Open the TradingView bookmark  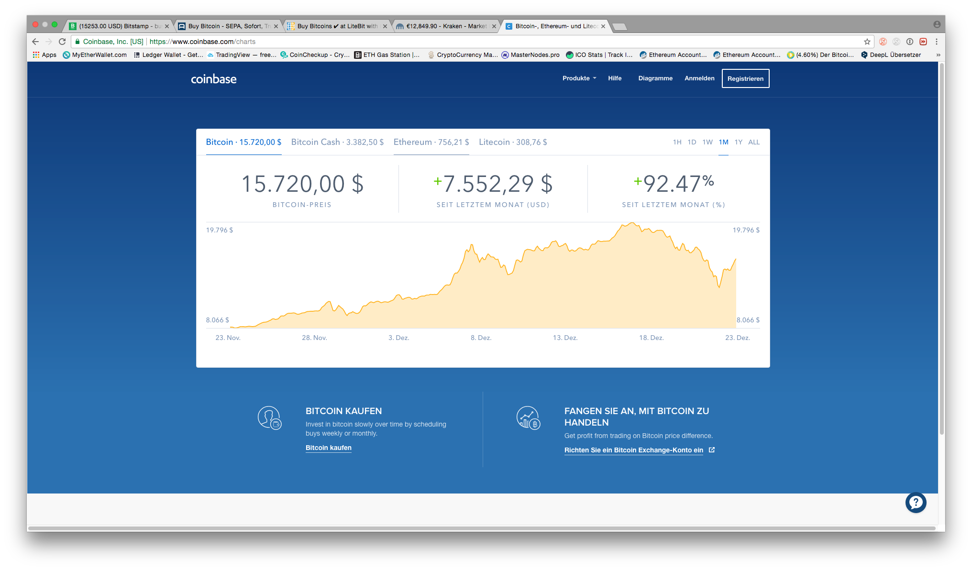click(x=242, y=55)
